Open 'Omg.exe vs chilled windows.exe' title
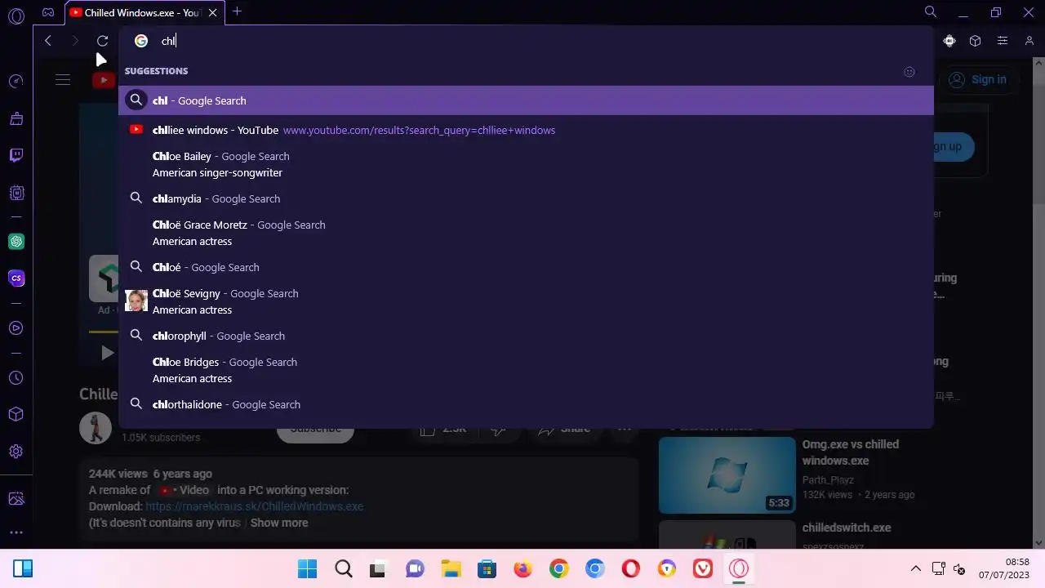 click(850, 452)
